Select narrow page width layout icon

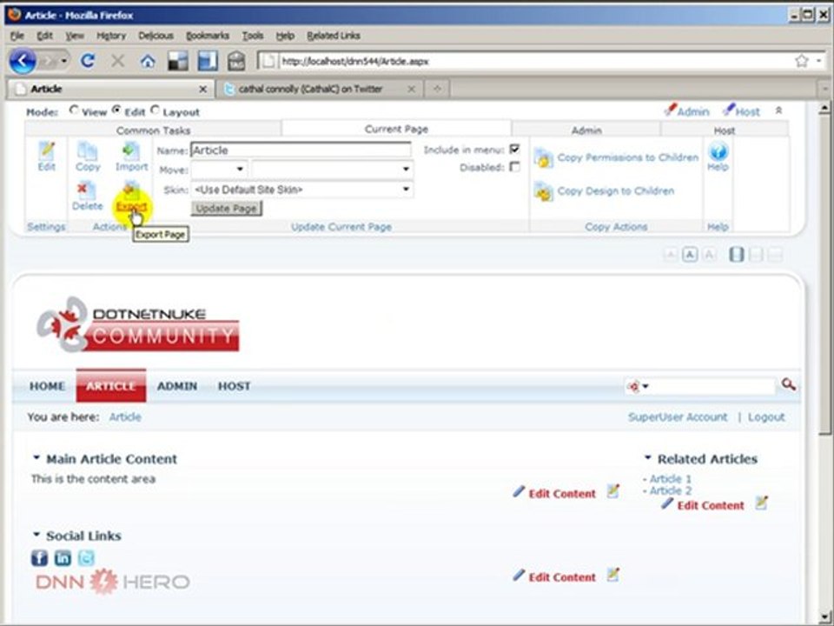pos(737,255)
